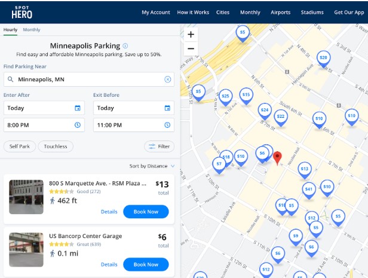
Task: Toggle the Touchless filter chip
Action: point(56,146)
